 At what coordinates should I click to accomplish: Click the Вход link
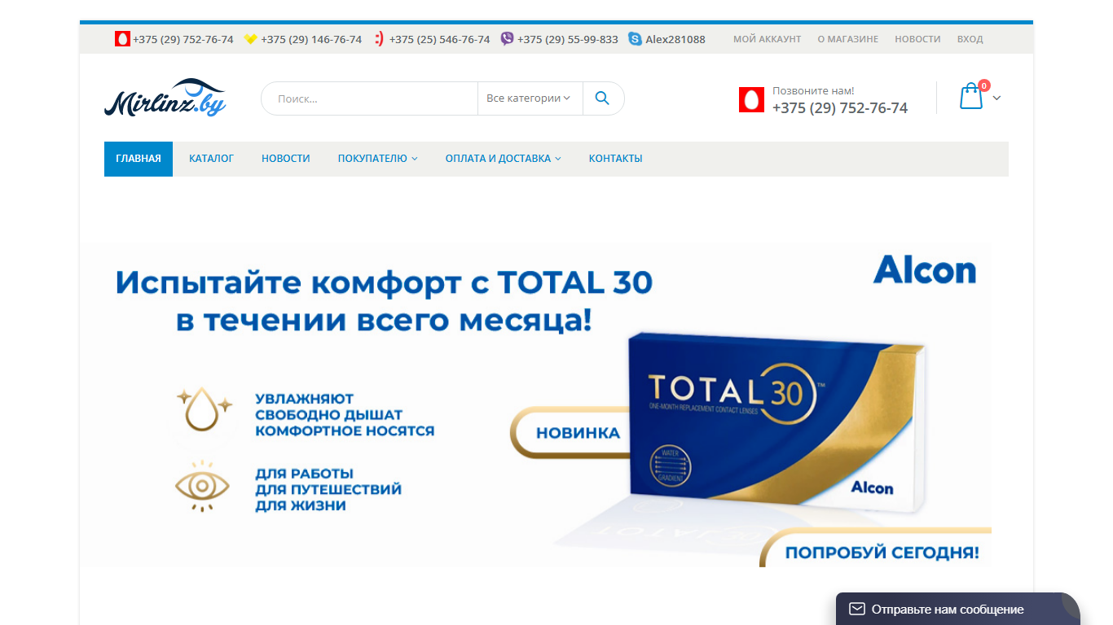(x=970, y=39)
